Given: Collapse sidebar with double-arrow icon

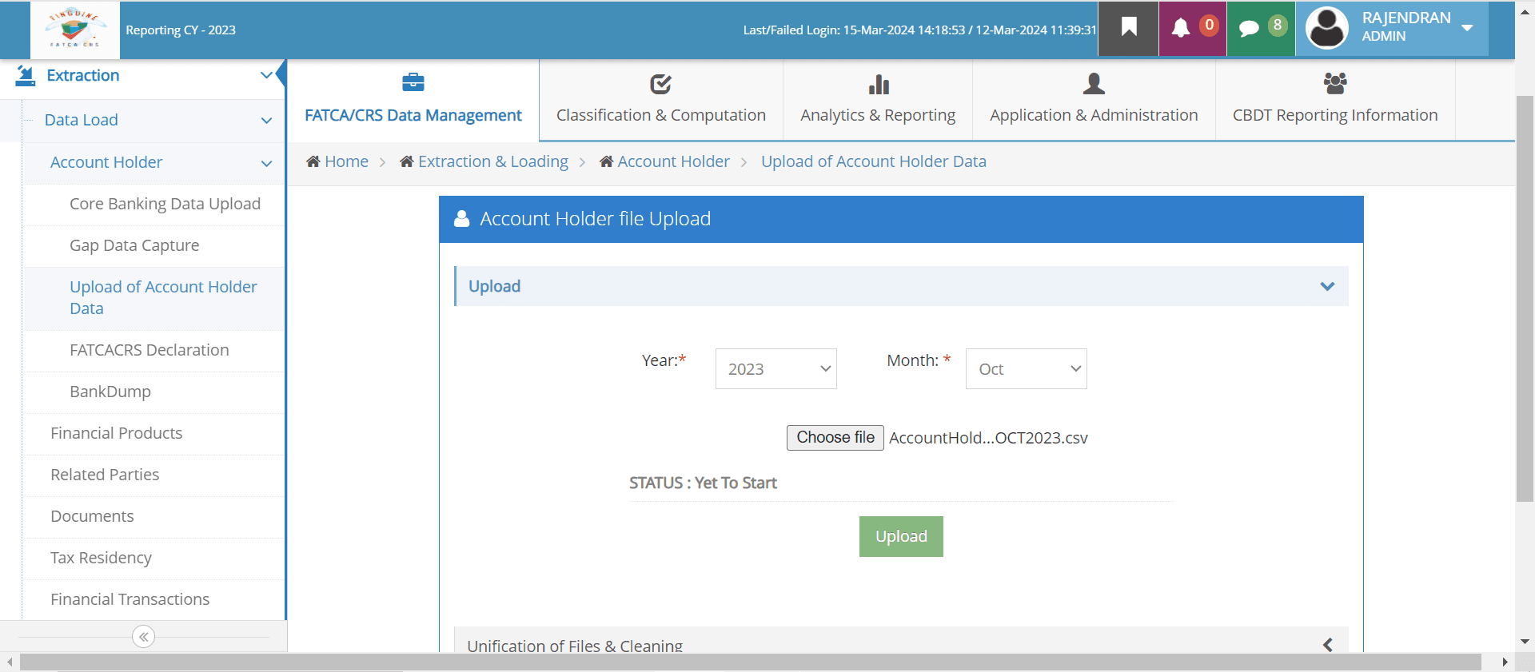Looking at the screenshot, I should (144, 637).
